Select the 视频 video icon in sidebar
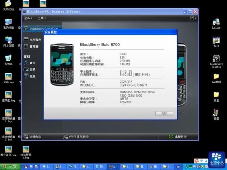The height and width of the screenshot is (170, 227). coord(26,76)
